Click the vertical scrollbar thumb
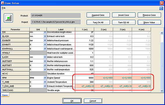This screenshot has width=165, height=105. pyautogui.click(x=162, y=65)
